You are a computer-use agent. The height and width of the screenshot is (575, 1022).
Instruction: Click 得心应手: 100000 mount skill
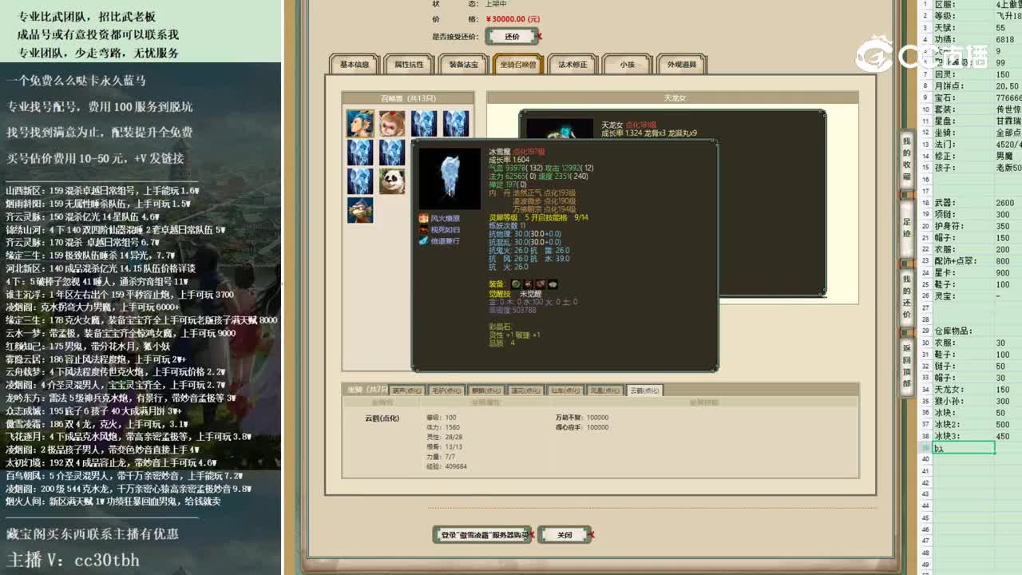(581, 427)
